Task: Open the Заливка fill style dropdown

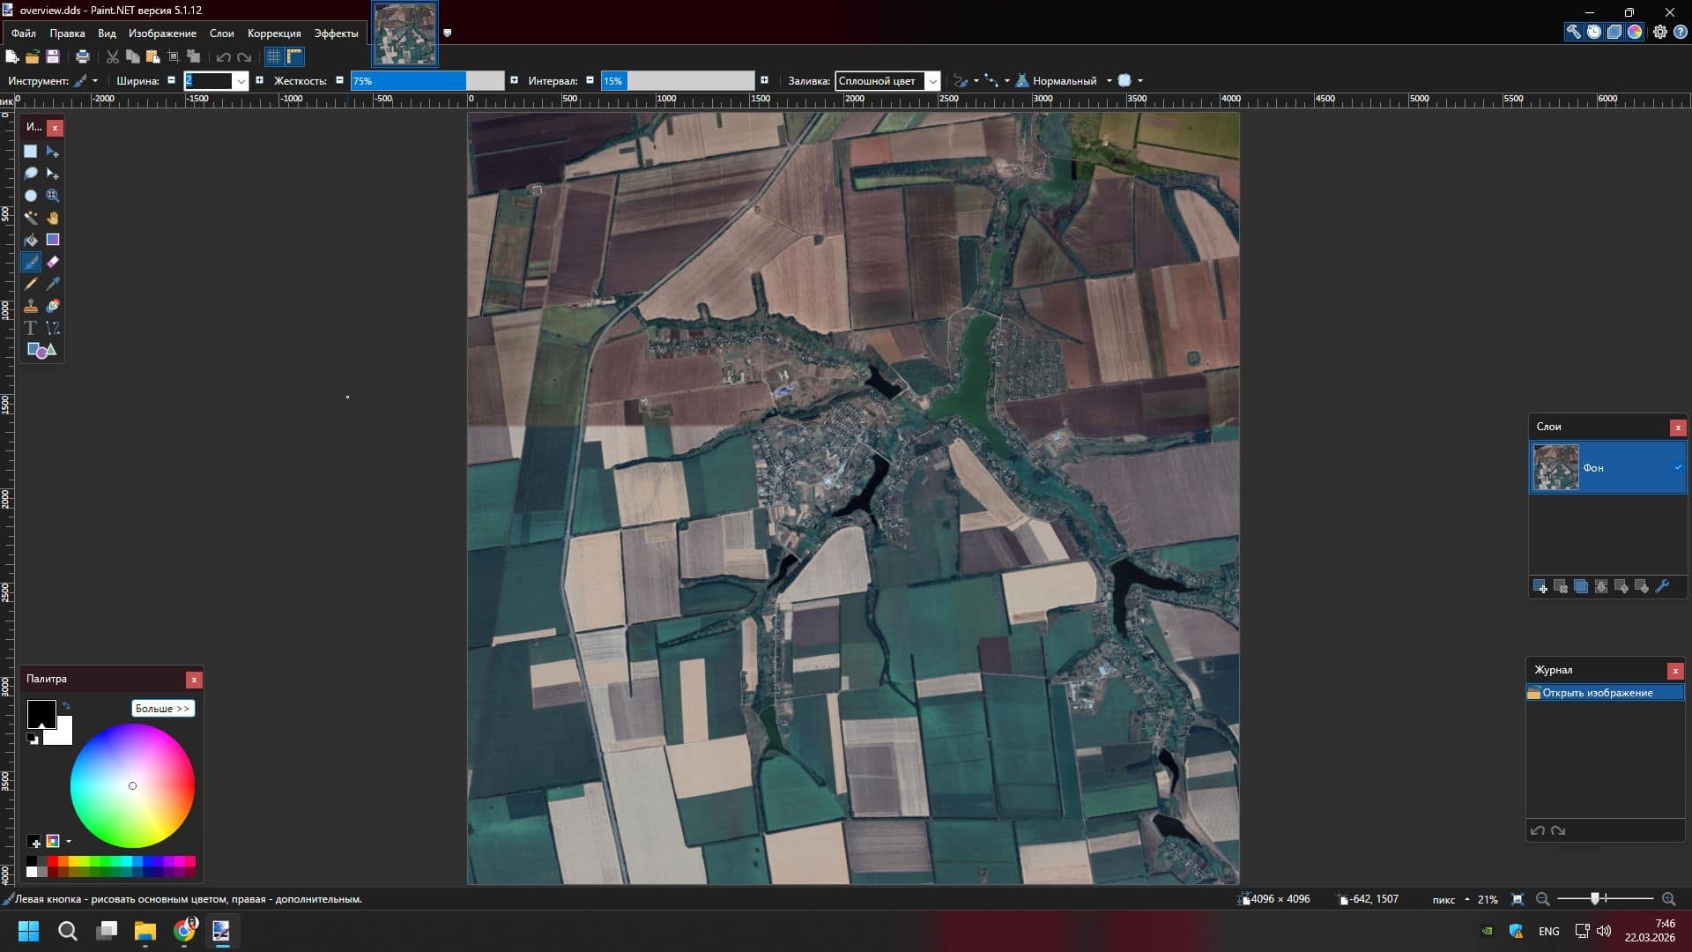Action: [x=932, y=81]
